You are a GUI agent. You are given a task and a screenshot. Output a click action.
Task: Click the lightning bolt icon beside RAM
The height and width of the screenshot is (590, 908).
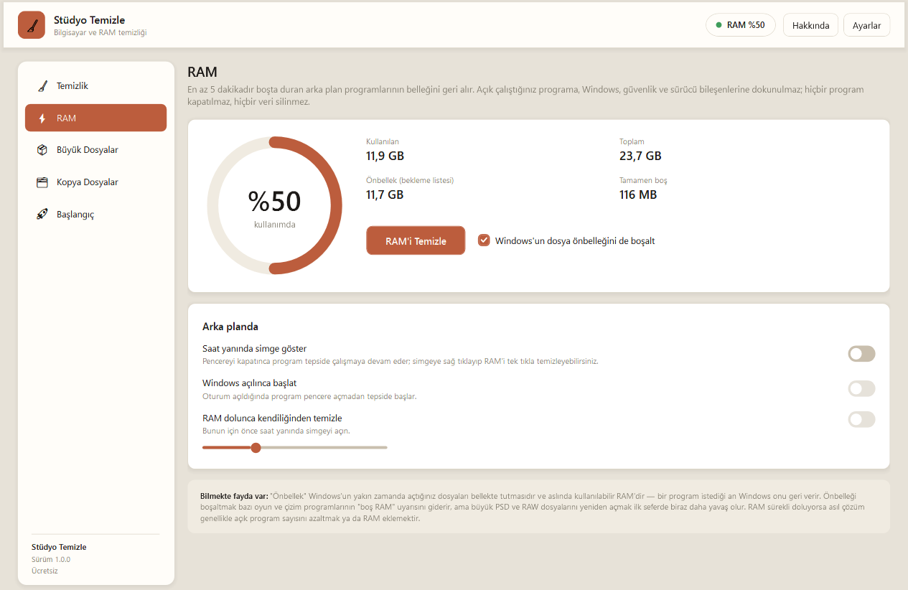[x=42, y=118]
